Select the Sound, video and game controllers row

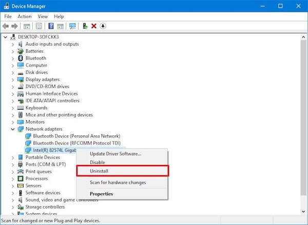(x=62, y=200)
